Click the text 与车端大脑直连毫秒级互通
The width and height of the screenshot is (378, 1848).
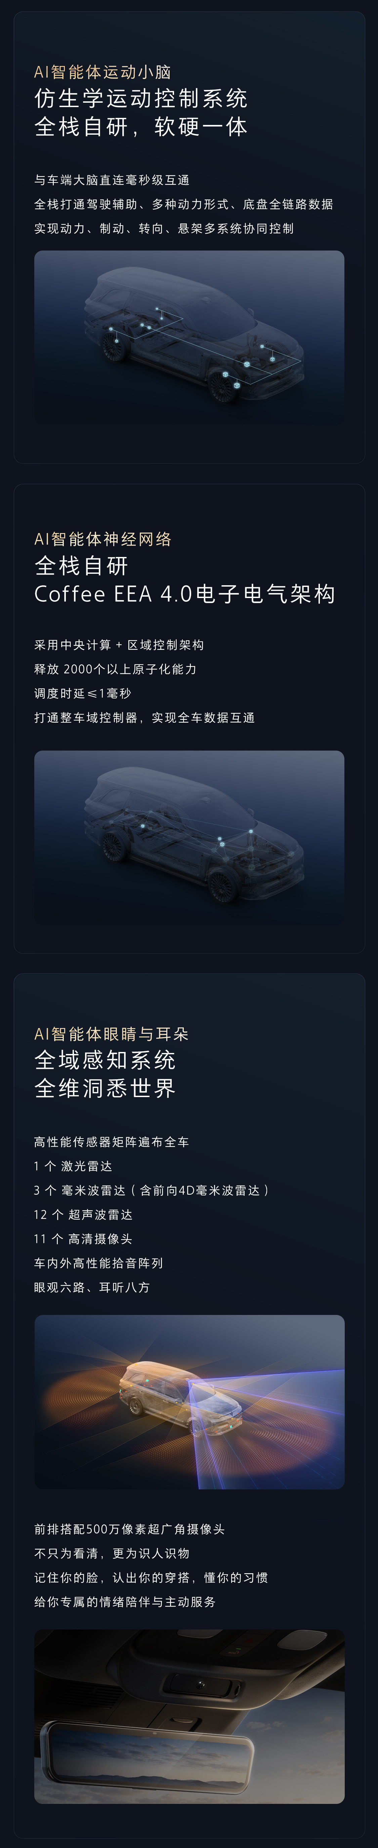point(112,180)
